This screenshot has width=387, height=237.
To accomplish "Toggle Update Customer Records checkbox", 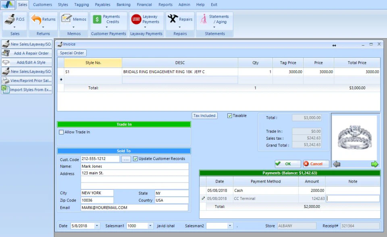I will (135, 159).
